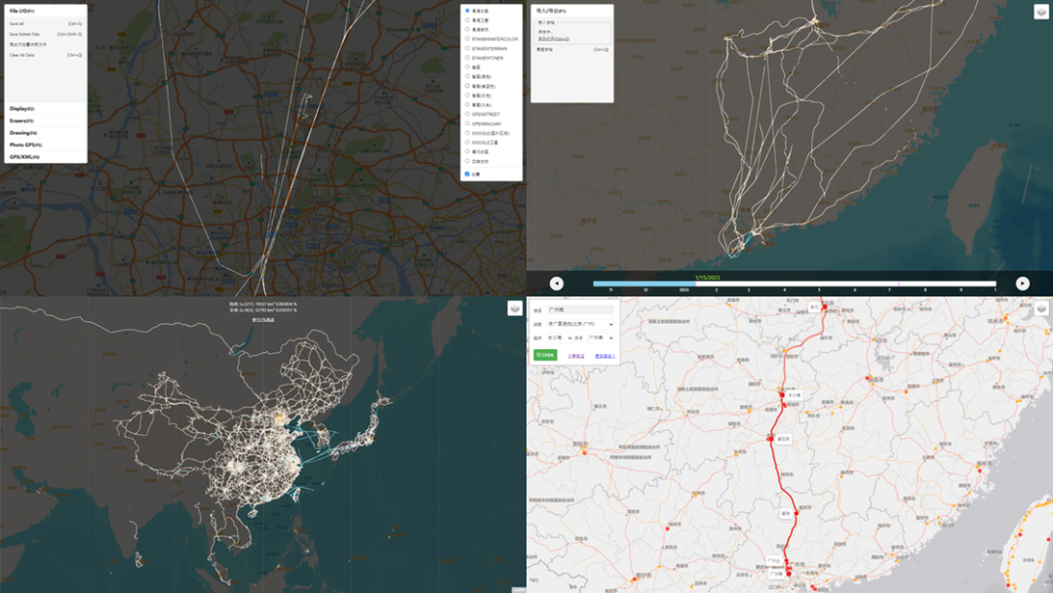This screenshot has width=1053, height=593.
Task: Open the railway line dropdown 京广高速线
Action: [580, 324]
